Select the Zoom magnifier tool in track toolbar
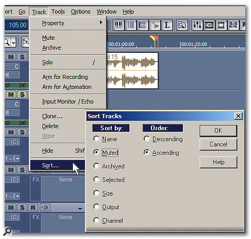 7,42
